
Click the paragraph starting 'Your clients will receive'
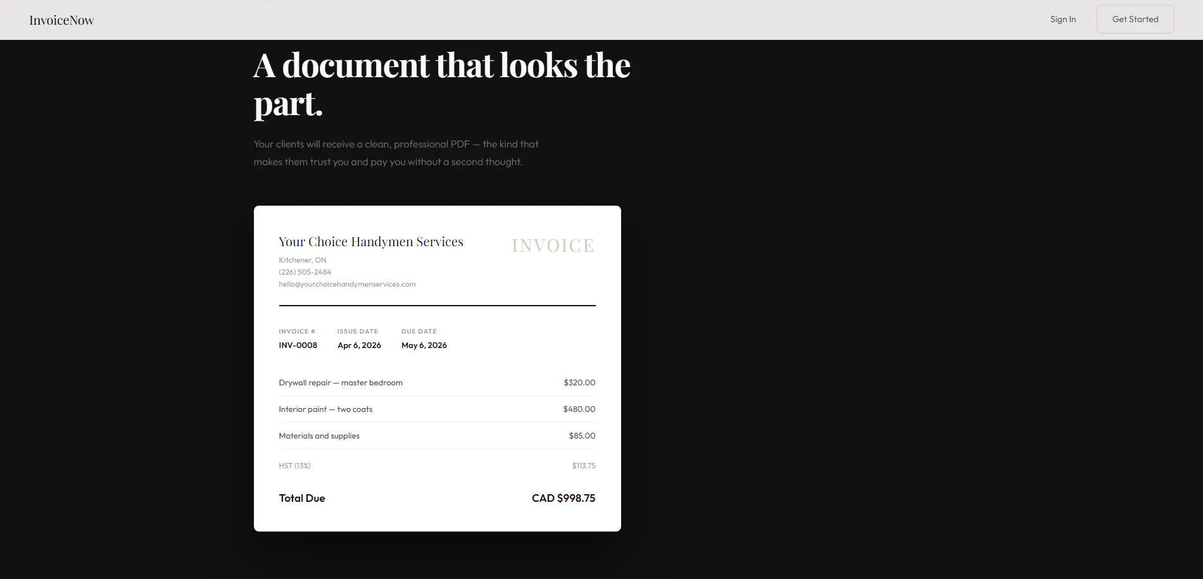[x=396, y=153]
